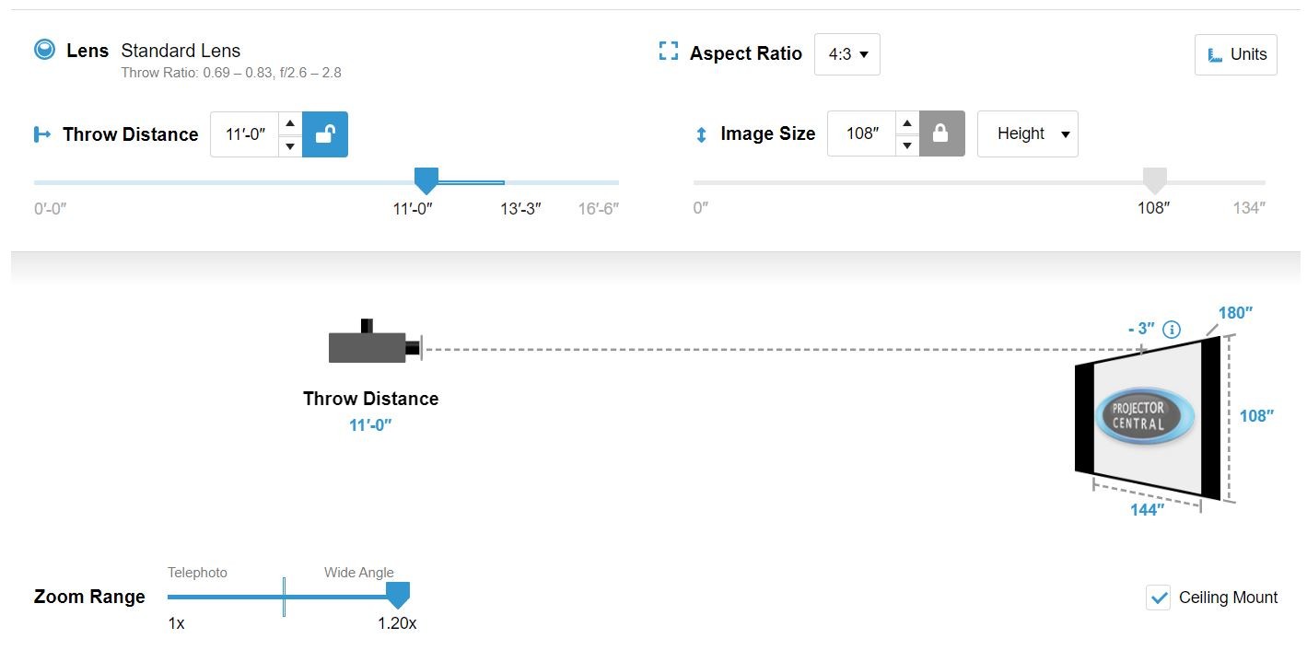Click the info icon next to -3″
1307x650 pixels.
[x=1172, y=330]
